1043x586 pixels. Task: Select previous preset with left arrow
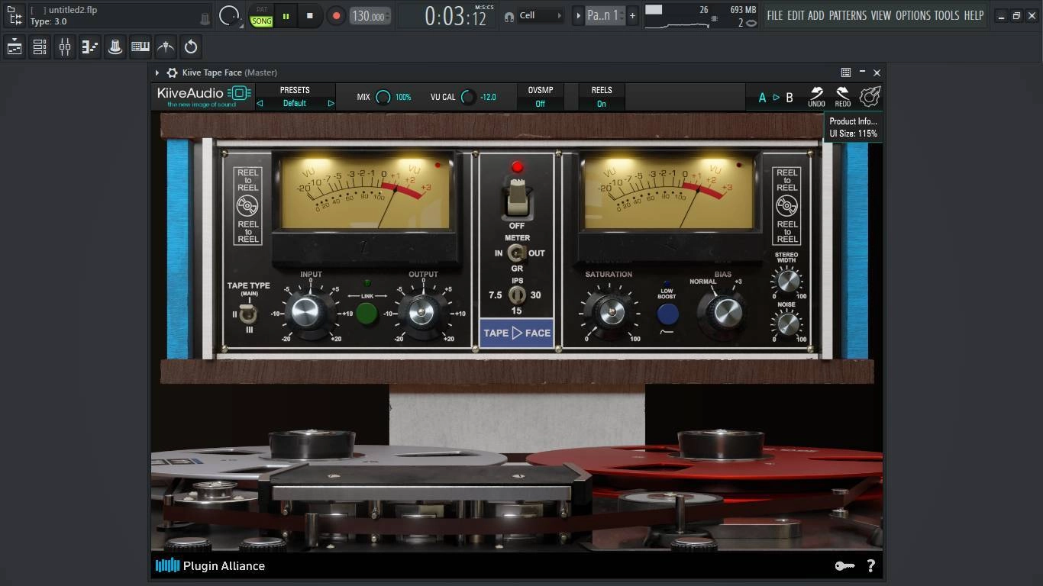pos(260,103)
